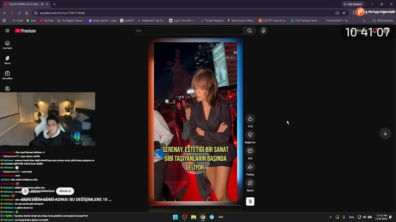This screenshot has height=222, width=396.
Task: Switch ENG input language in tray
Action: pyautogui.click(x=351, y=217)
